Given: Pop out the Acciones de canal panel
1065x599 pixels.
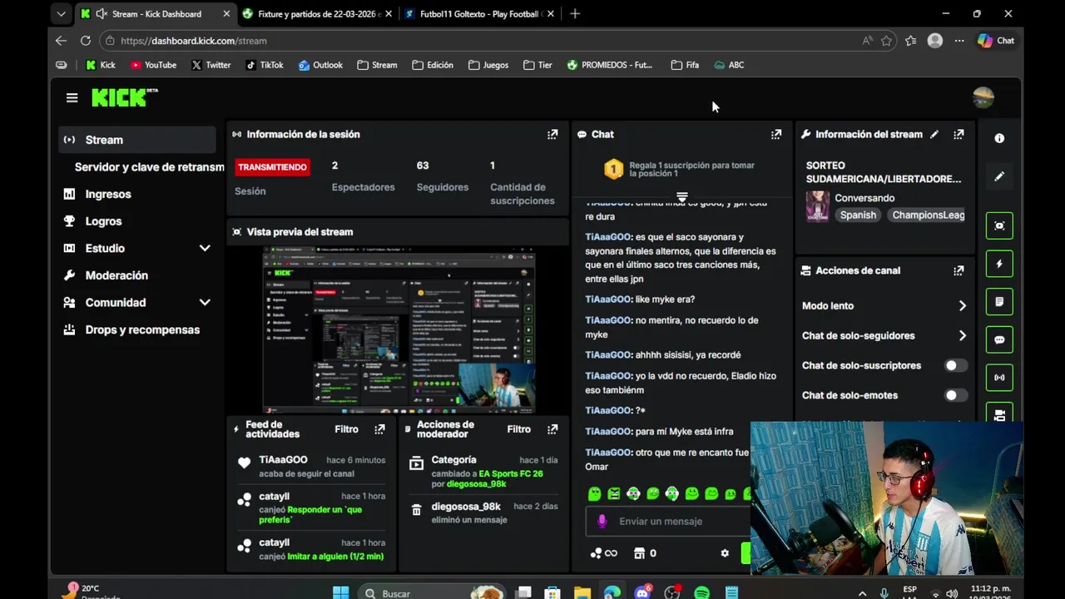Looking at the screenshot, I should [958, 270].
